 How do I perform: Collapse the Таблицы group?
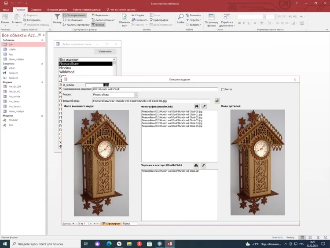42,40
